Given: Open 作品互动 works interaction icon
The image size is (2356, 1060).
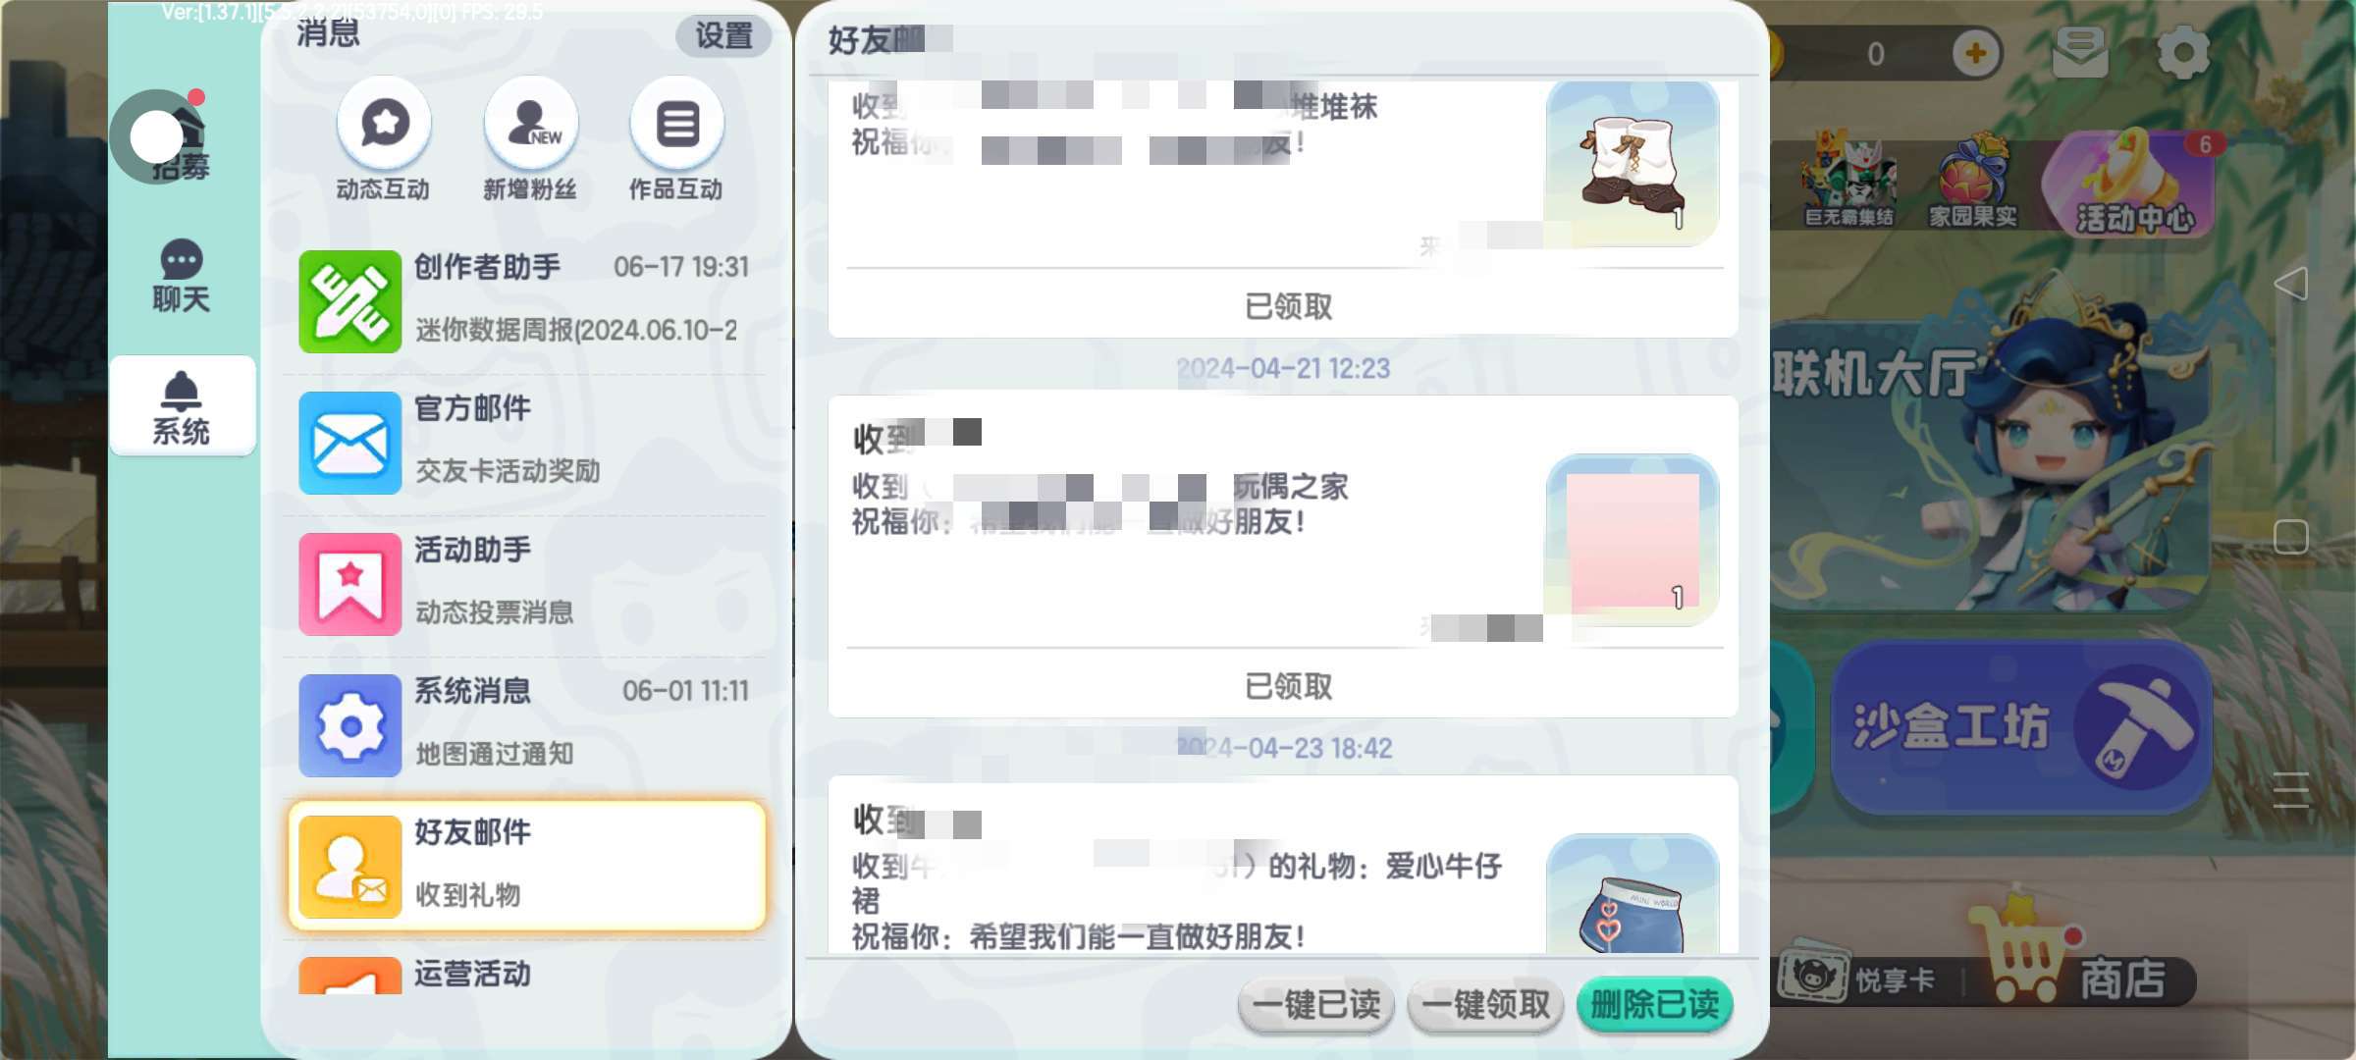Looking at the screenshot, I should point(676,125).
